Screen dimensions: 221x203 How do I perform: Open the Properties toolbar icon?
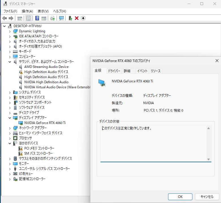(29, 18)
